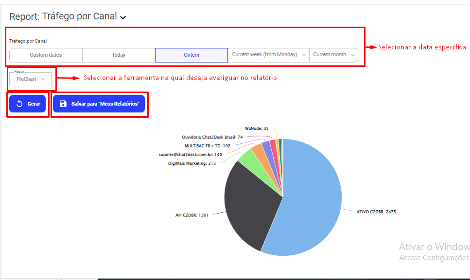This screenshot has height=280, width=470.
Task: Select the Ontem date option
Action: click(191, 55)
